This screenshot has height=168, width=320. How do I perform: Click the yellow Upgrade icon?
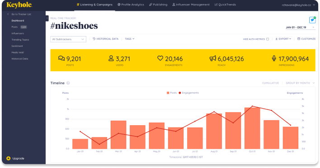click(x=9, y=158)
